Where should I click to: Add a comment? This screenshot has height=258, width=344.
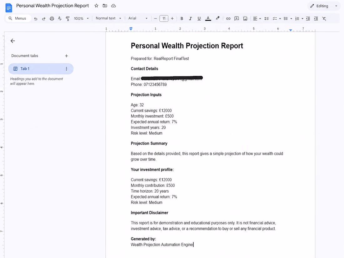coord(236,19)
